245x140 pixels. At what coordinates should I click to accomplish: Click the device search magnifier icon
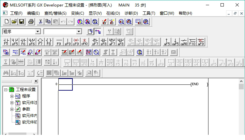click(80, 21)
